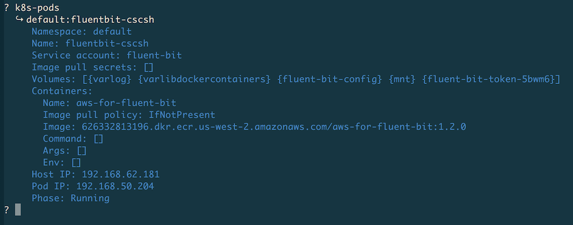This screenshot has height=225, width=573.
Task: Click the Pod IP 192.168.50.204
Action: 115,186
